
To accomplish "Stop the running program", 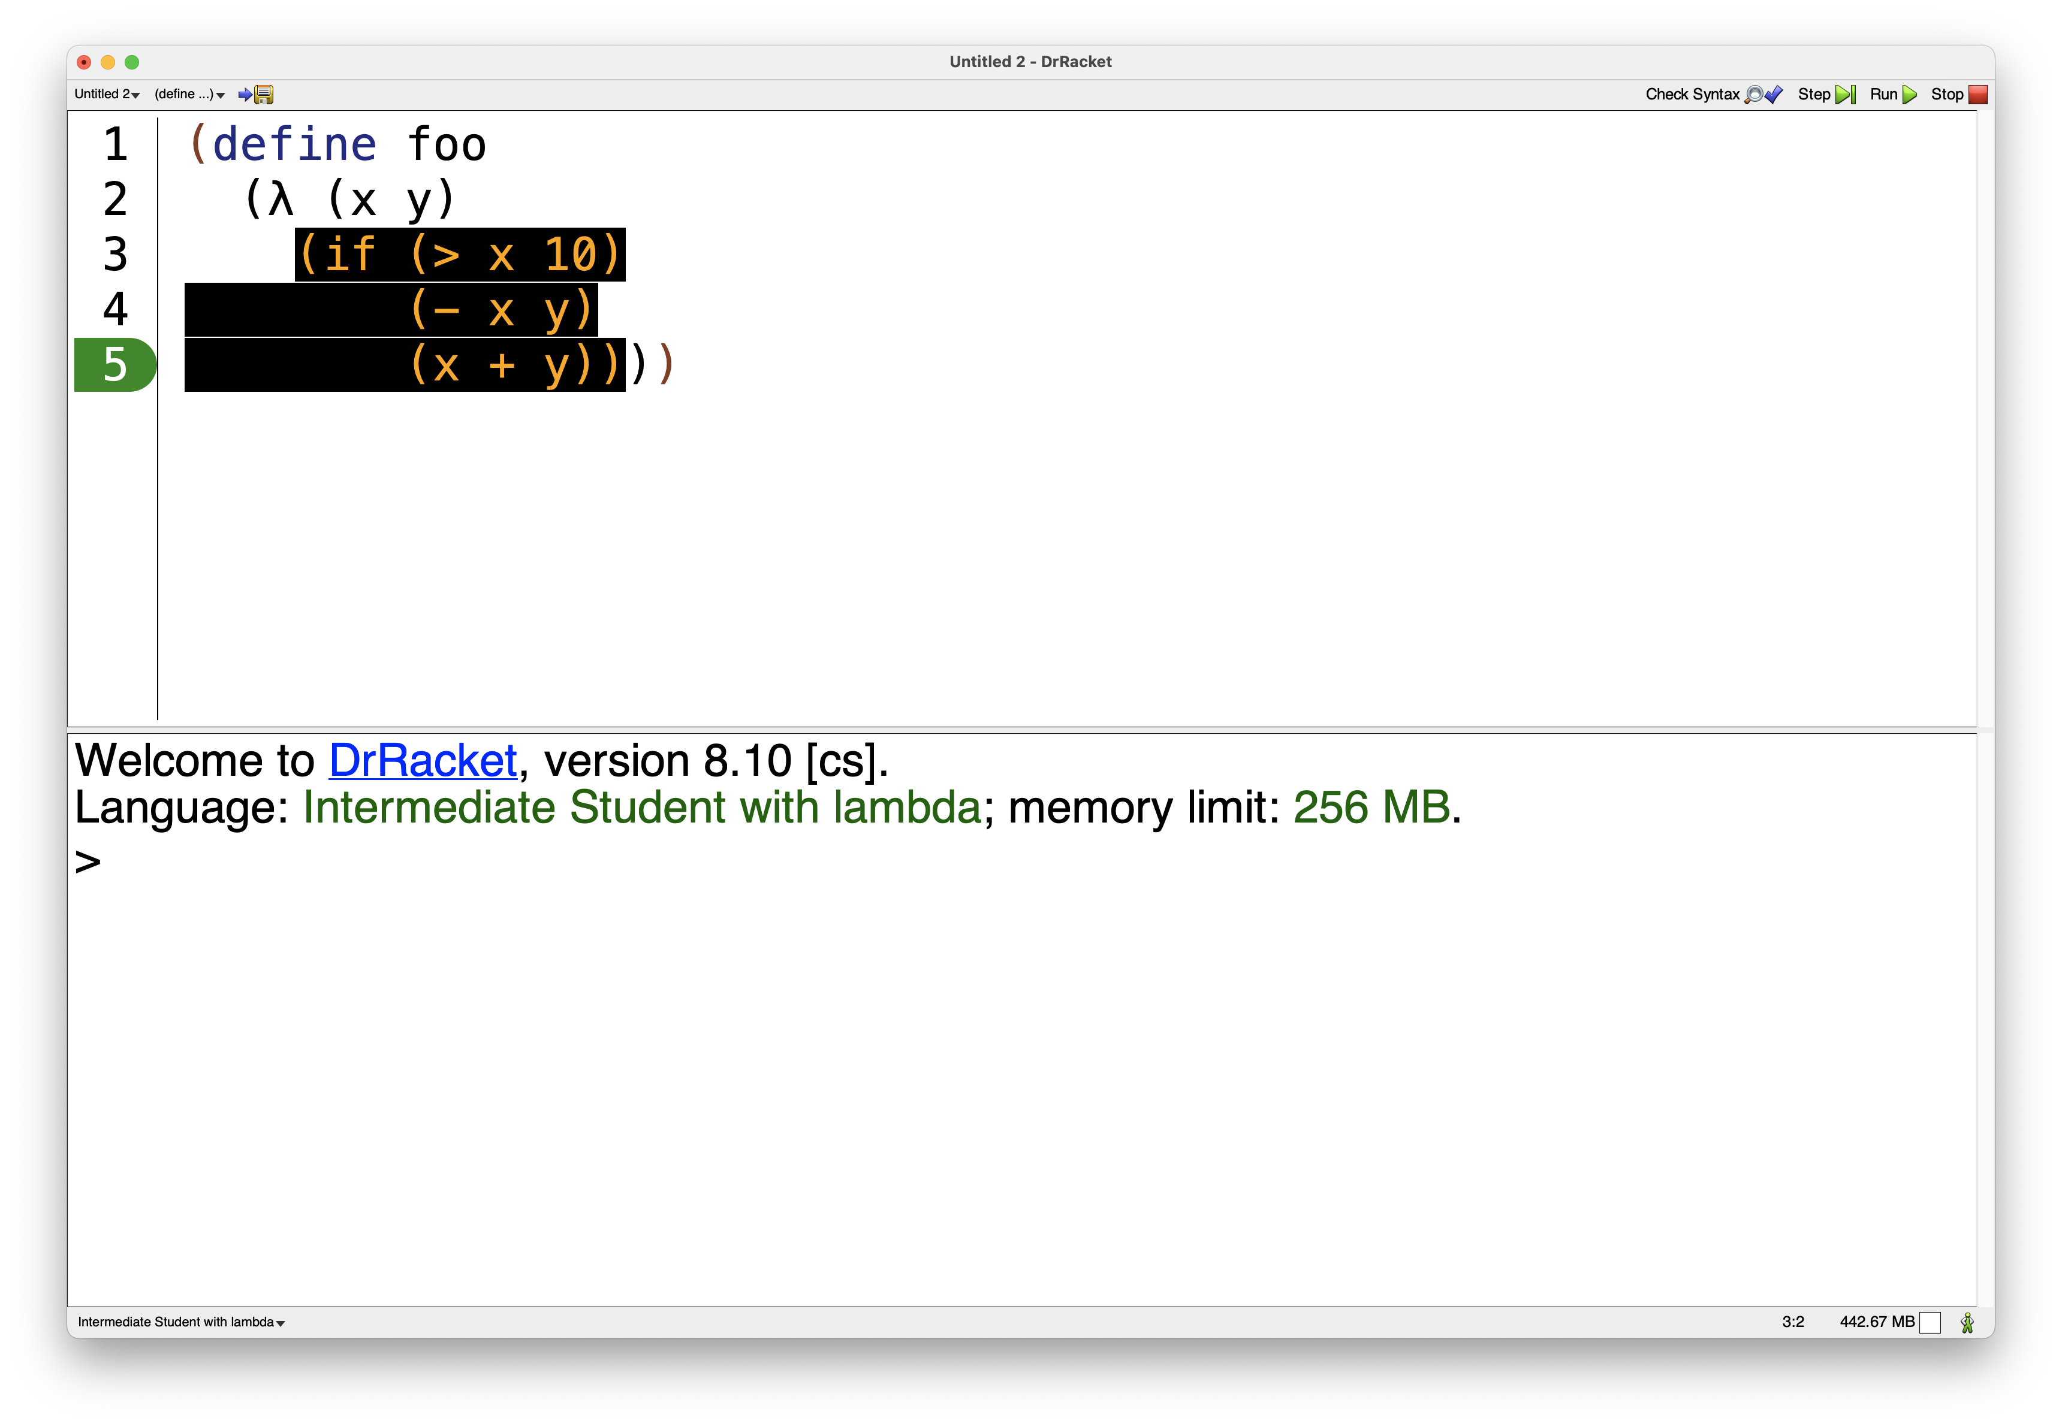I will coord(1958,94).
